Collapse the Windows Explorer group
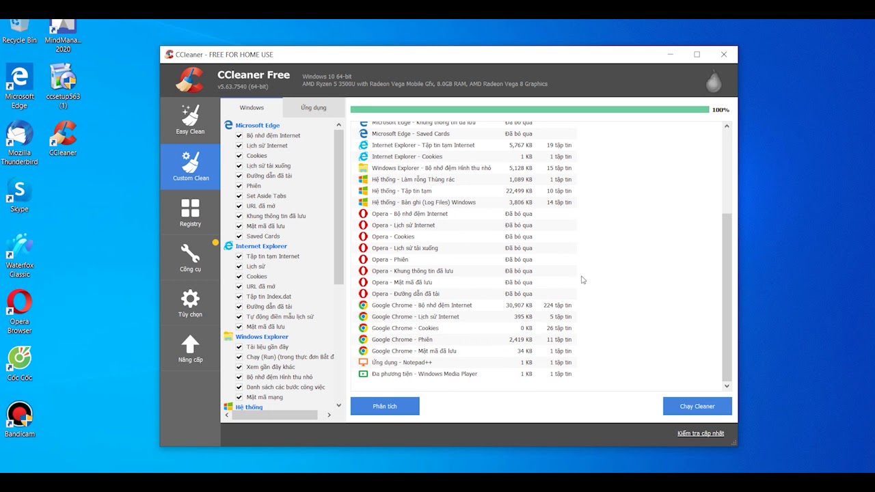 coord(262,337)
